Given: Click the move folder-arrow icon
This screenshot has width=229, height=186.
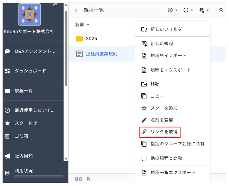Looking at the screenshot, I should point(144,84).
